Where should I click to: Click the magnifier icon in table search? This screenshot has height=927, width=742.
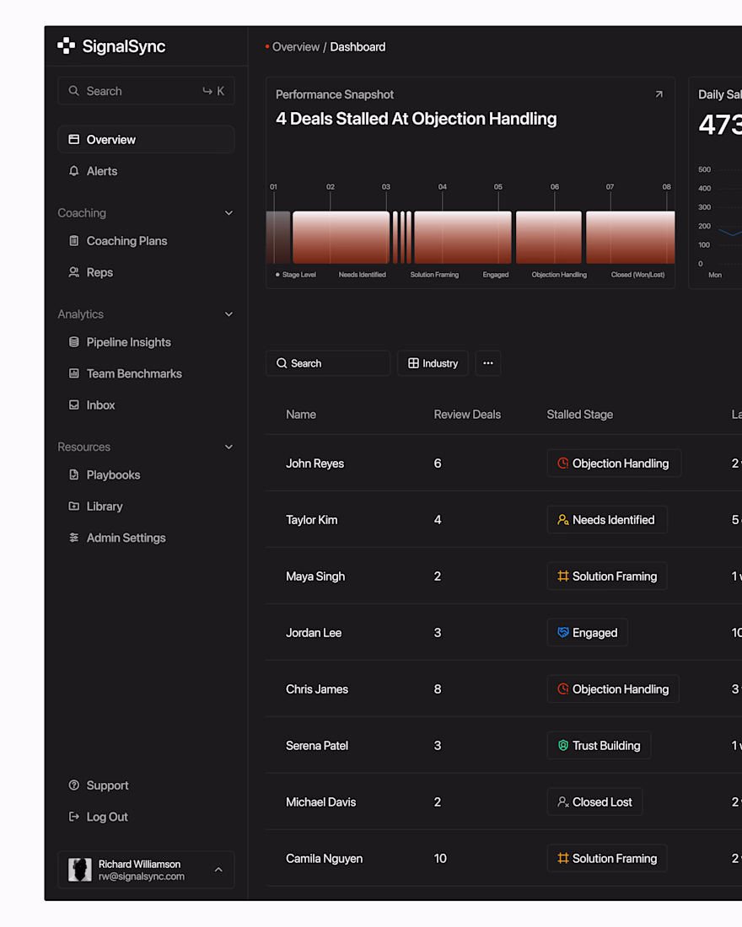282,363
